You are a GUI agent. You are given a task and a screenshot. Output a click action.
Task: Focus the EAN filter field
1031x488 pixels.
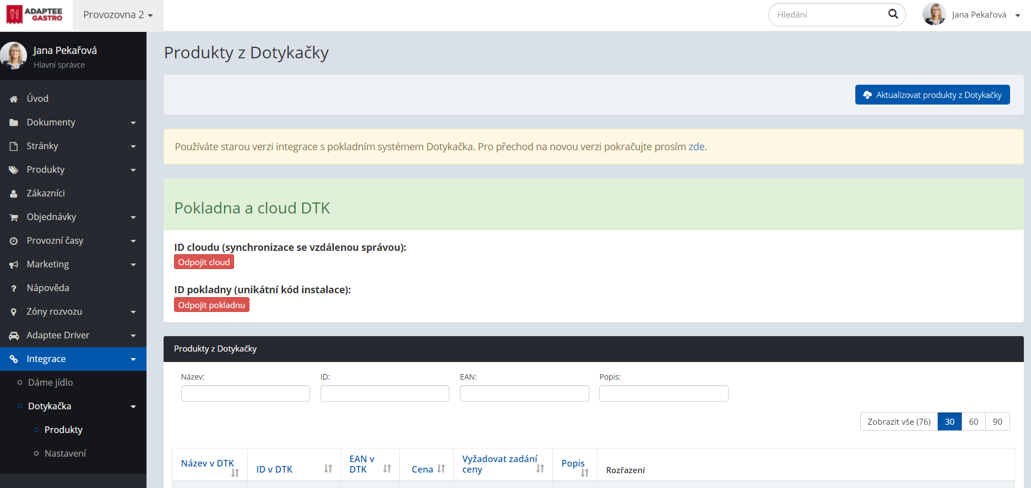[x=524, y=393]
